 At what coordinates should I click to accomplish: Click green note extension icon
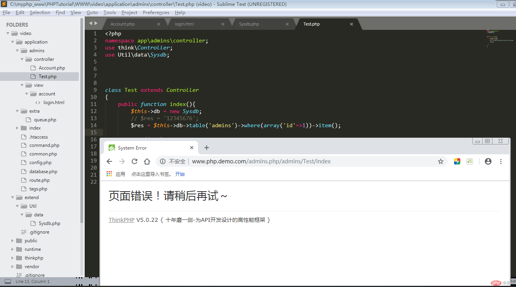(470, 161)
